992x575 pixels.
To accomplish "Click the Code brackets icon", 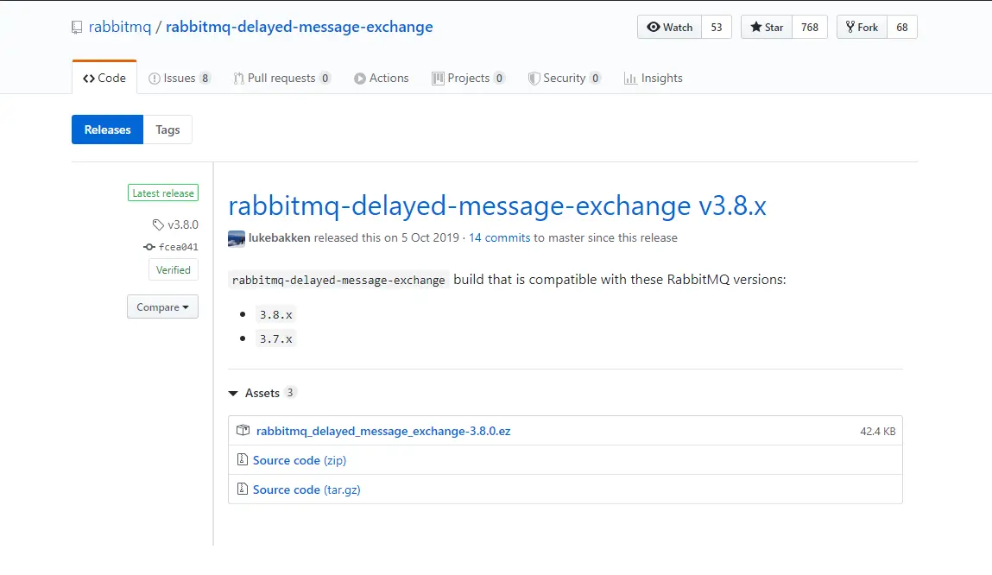I will [89, 79].
